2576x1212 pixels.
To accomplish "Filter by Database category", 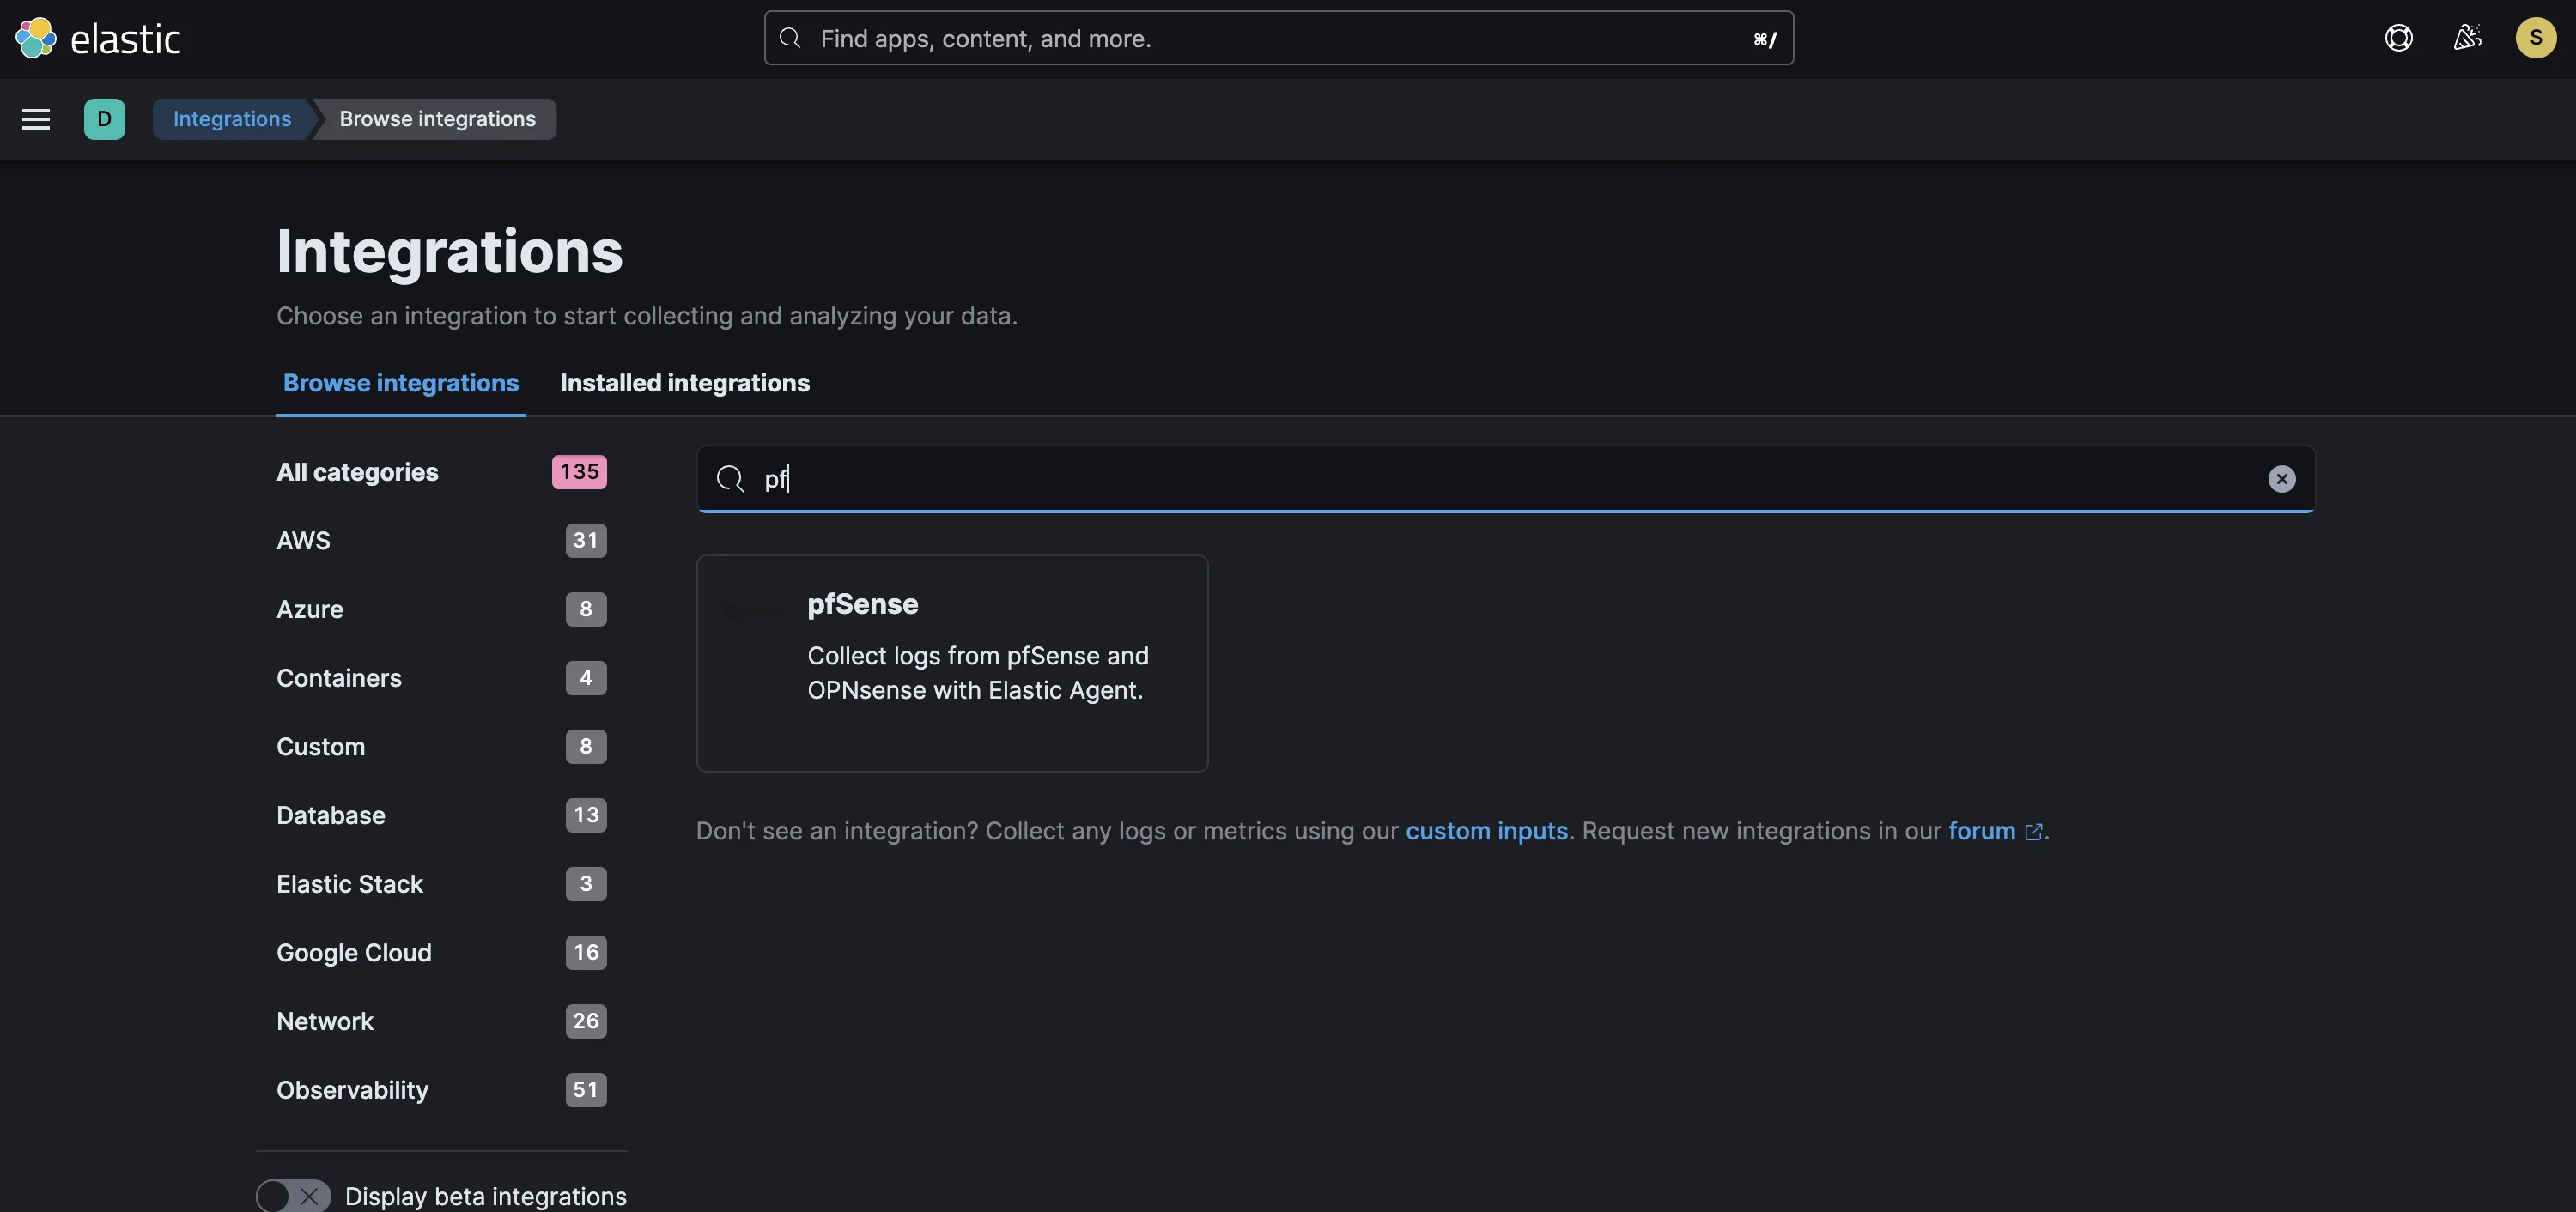I will (x=441, y=815).
